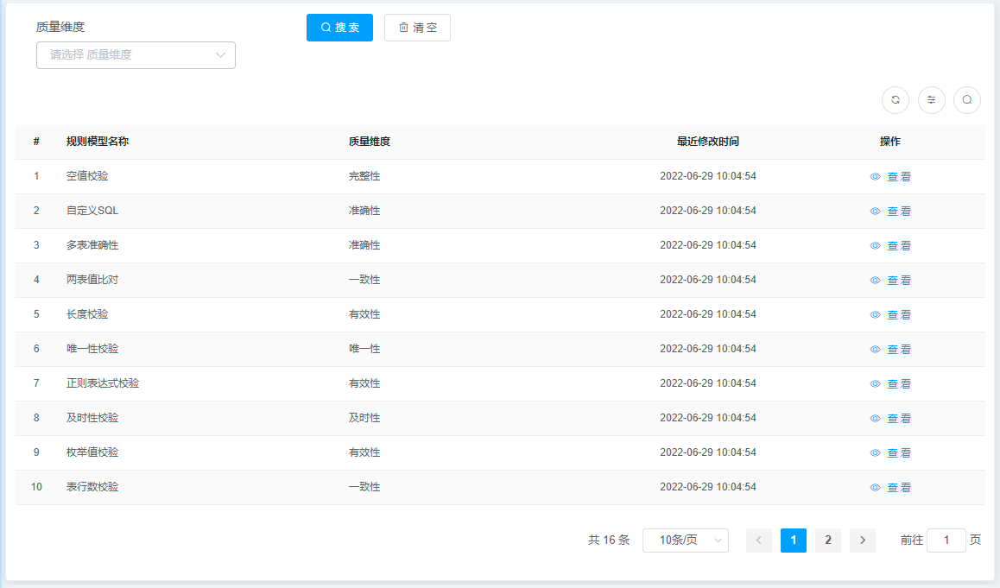Open the column filter settings icon
Image resolution: width=1000 pixels, height=588 pixels.
(931, 100)
